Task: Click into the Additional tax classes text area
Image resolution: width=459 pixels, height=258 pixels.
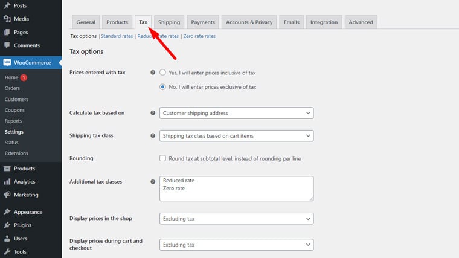Action: click(x=236, y=189)
